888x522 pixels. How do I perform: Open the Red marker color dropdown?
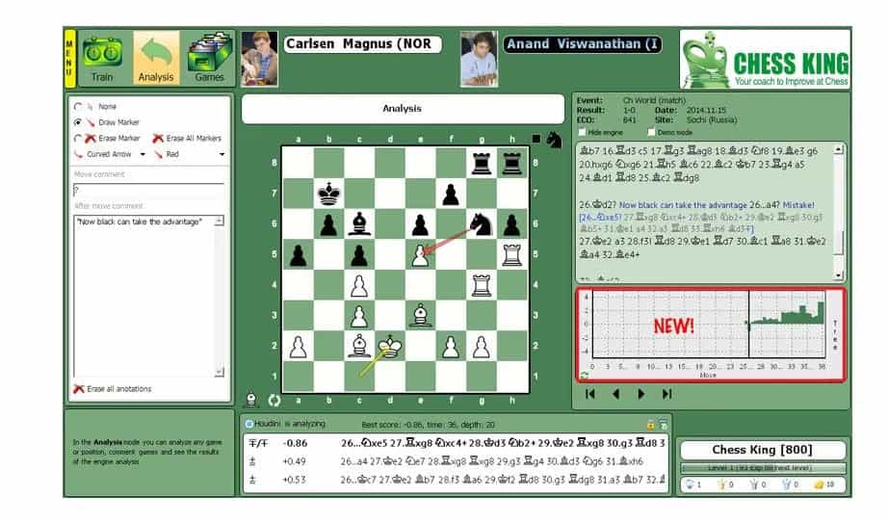tap(222, 154)
